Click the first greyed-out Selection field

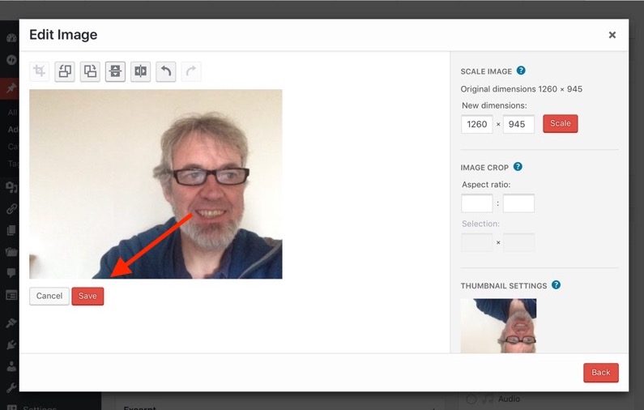[x=477, y=242]
